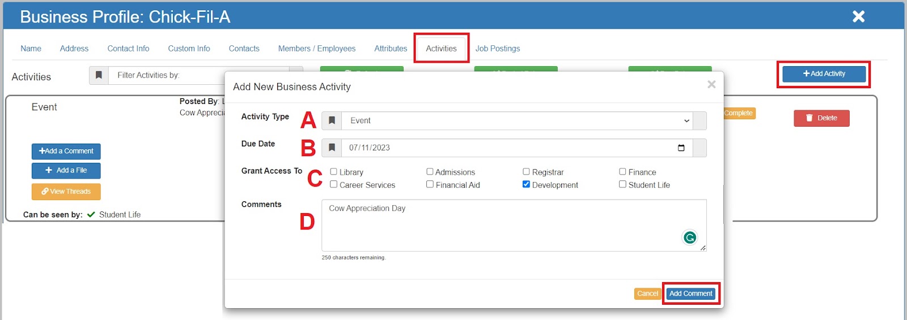The image size is (907, 320).
Task: Click bookmark icon beside Filter Activities
Action: (99, 75)
